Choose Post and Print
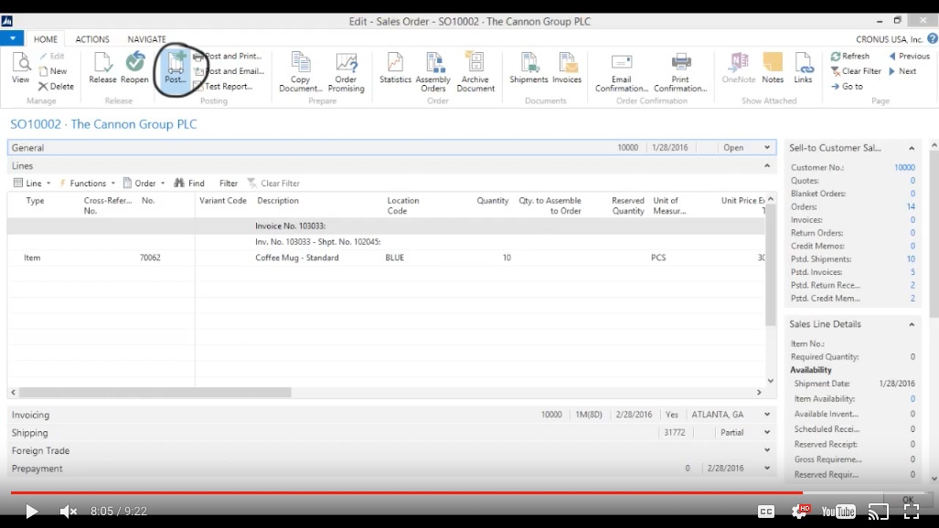Screen dimensions: 939x528 (x=228, y=56)
